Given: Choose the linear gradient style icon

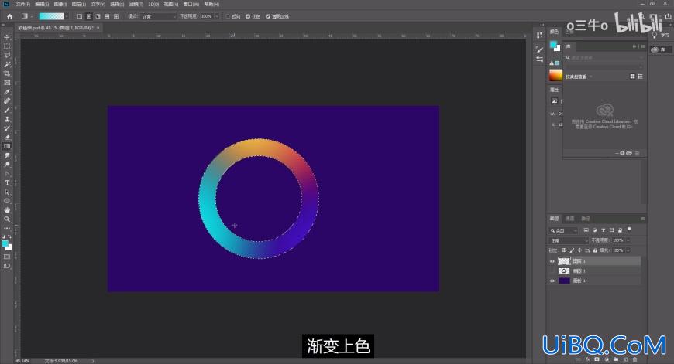Looking at the screenshot, I should click(x=80, y=16).
